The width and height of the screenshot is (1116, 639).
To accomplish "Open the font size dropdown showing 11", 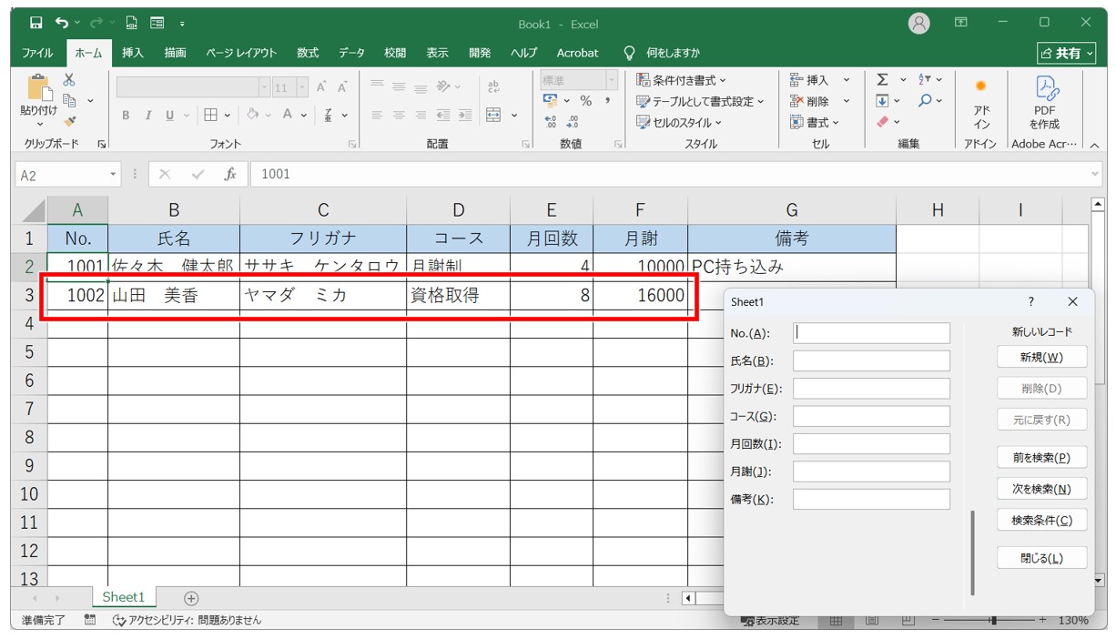I will [x=302, y=87].
